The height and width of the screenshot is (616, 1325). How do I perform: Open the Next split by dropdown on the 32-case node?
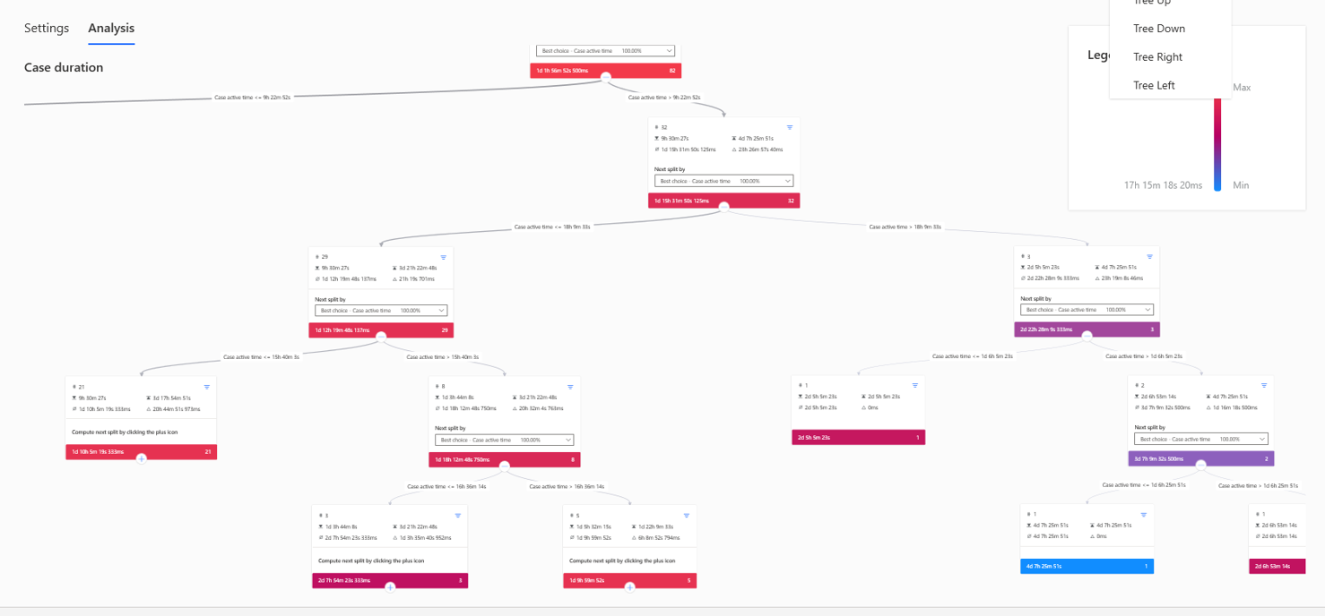(x=723, y=181)
